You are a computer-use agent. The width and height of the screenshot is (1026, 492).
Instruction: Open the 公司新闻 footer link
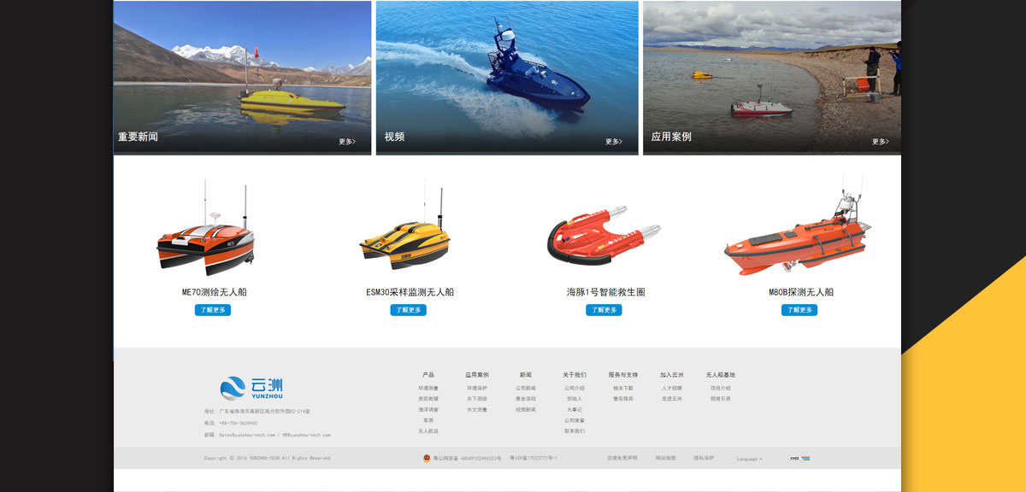click(526, 388)
